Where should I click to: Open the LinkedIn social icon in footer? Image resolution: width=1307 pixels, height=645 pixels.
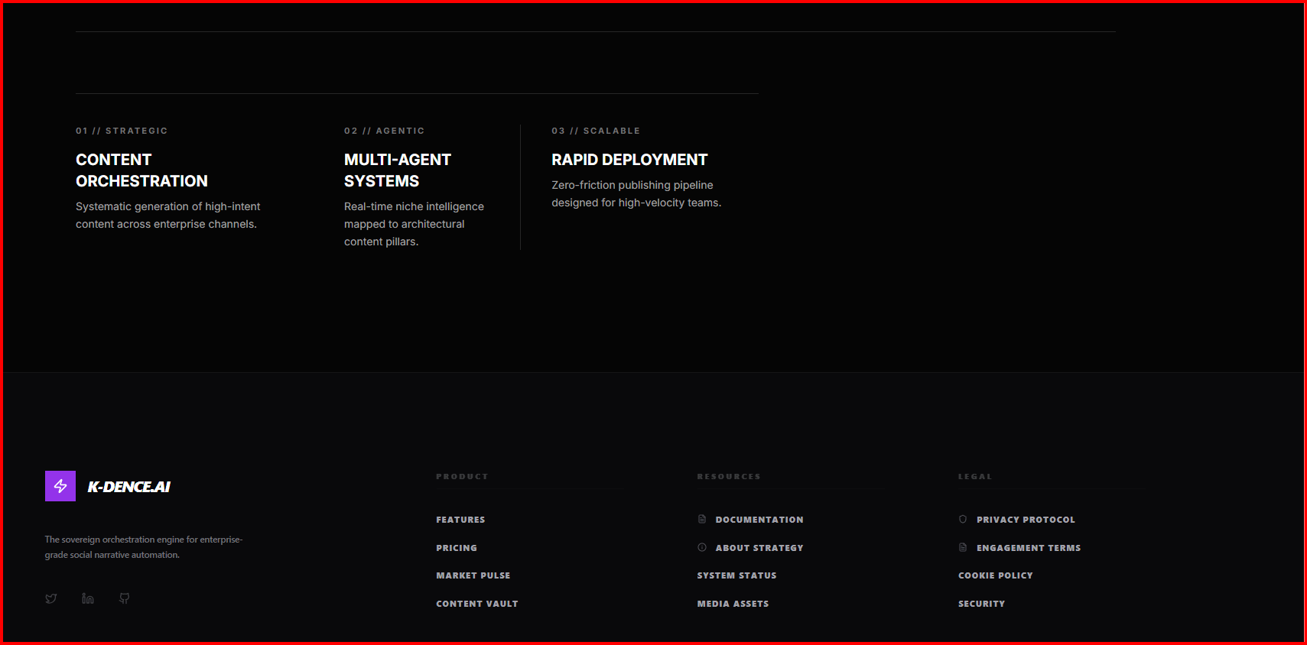(88, 598)
